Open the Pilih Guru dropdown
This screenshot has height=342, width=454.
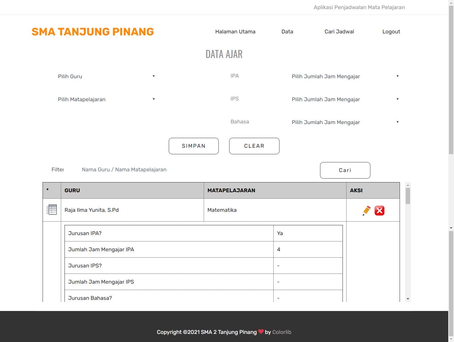pos(106,76)
